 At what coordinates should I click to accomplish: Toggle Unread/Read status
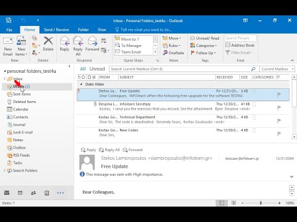tap(205, 38)
